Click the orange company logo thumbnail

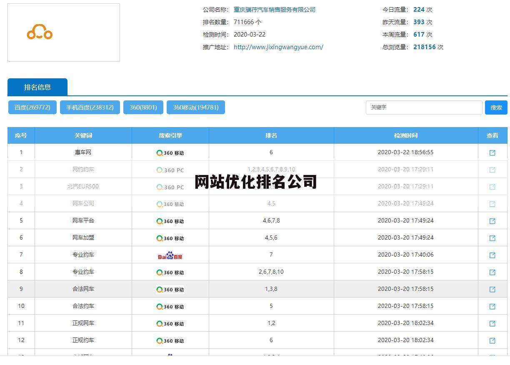pos(64,32)
